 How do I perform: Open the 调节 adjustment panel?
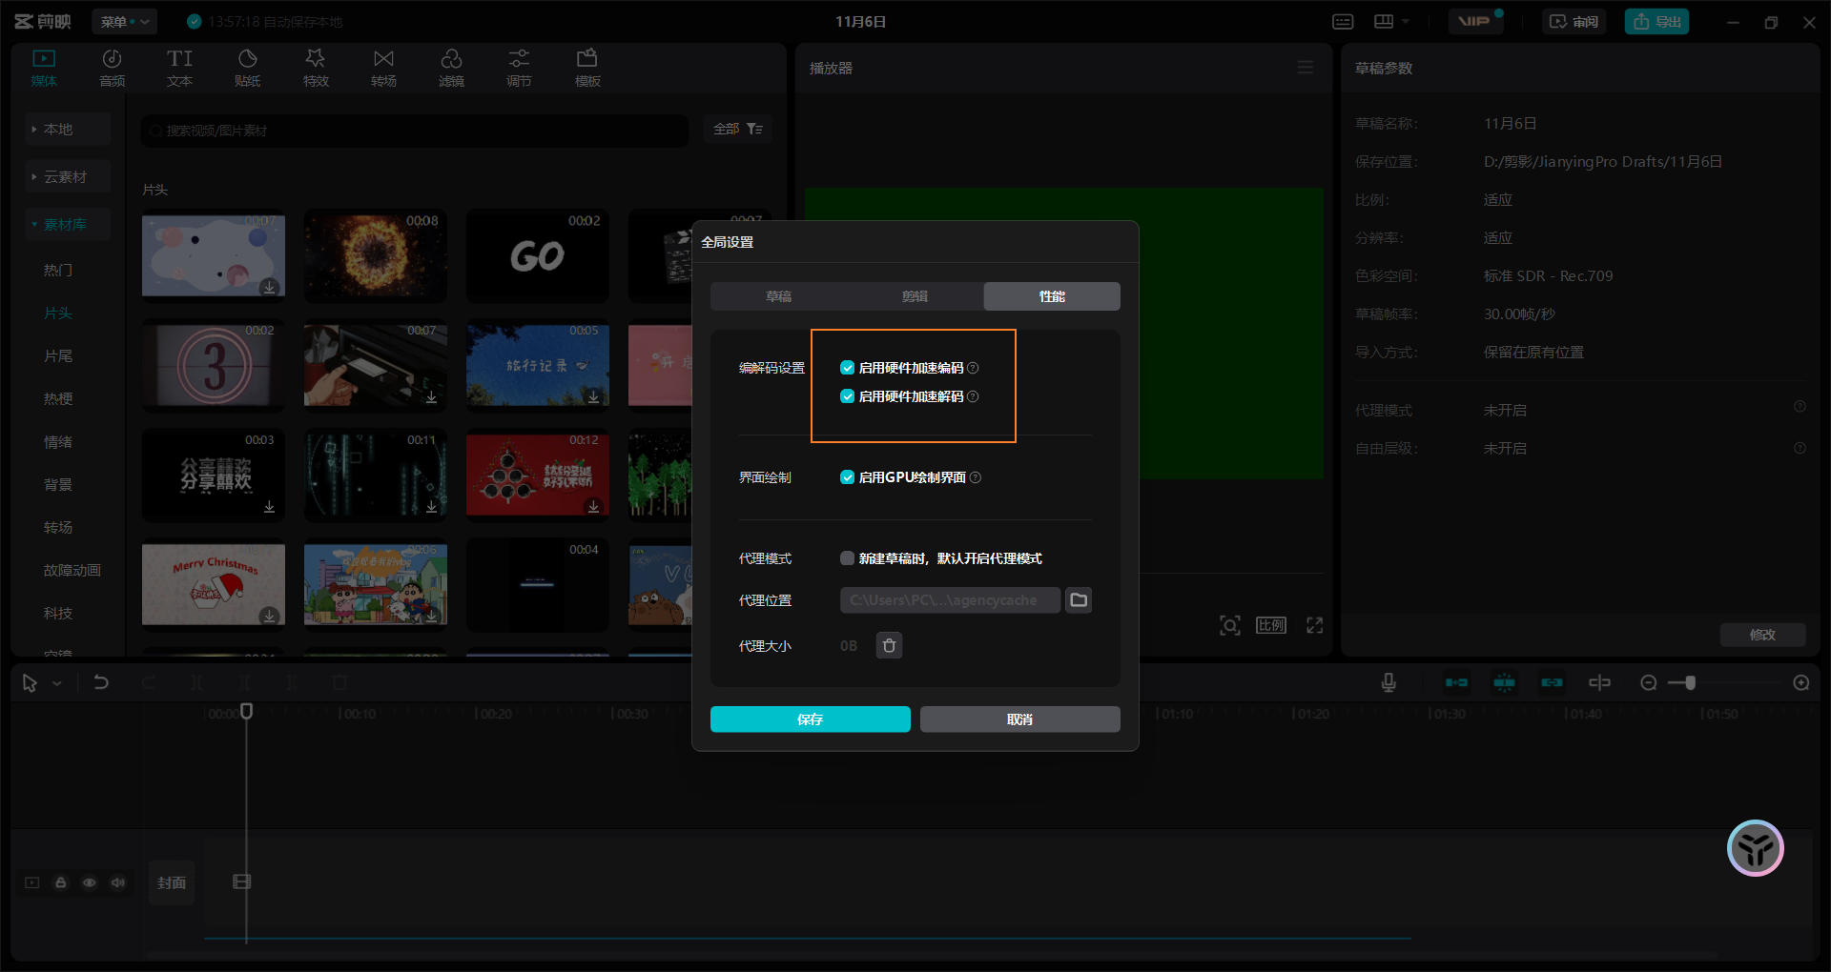[519, 68]
